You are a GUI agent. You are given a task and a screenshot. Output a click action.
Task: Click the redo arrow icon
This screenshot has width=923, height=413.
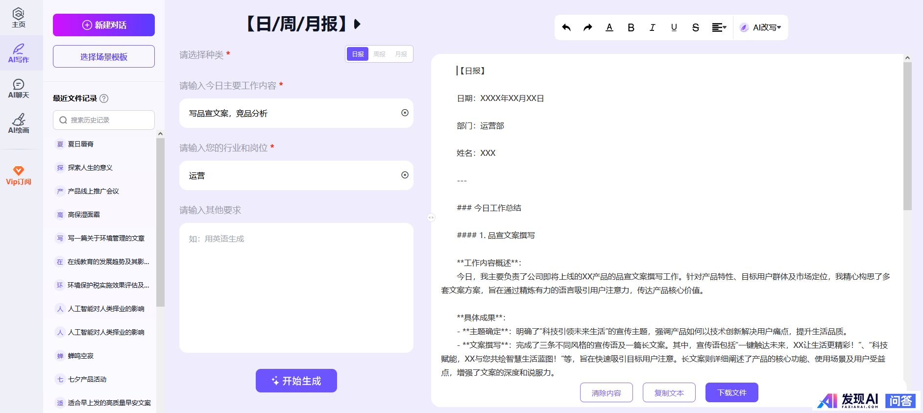click(x=588, y=27)
